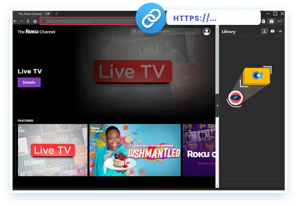Click the Roku search field
This screenshot has height=206, width=296.
pos(165,31)
